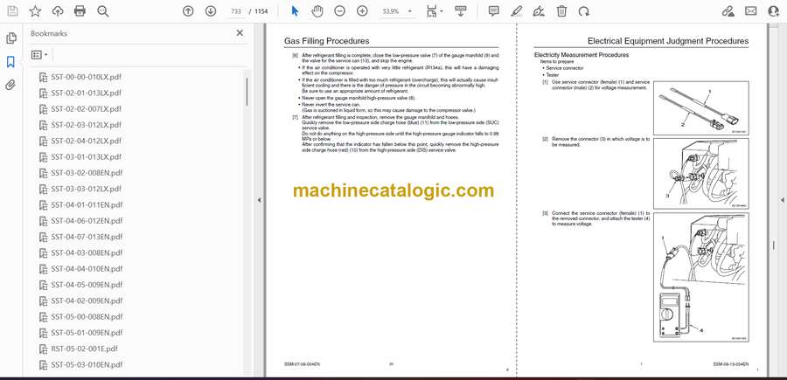The image size is (787, 380).
Task: Click the Save file icon
Action: pos(12,11)
